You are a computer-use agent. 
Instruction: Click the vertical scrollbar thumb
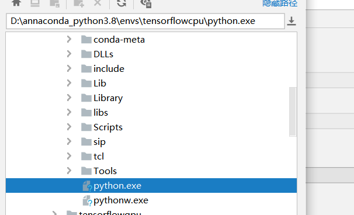293,112
